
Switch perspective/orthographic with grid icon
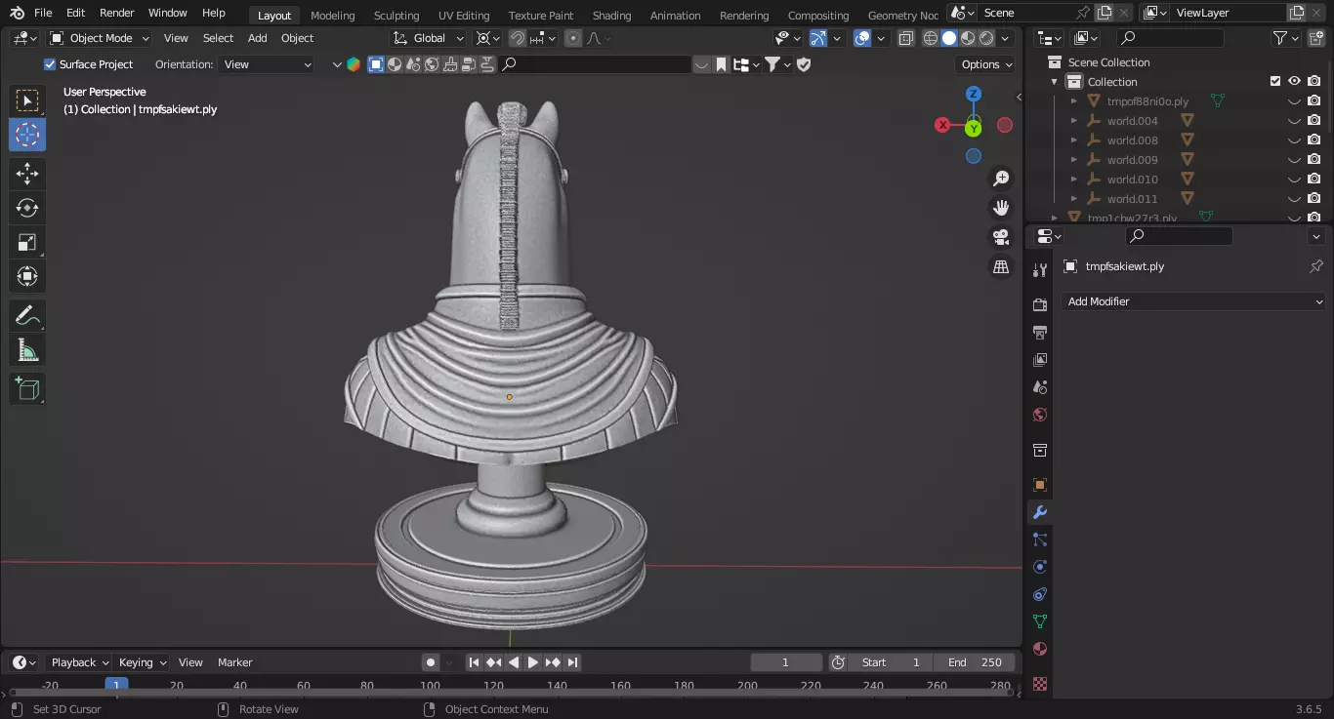point(1001,266)
